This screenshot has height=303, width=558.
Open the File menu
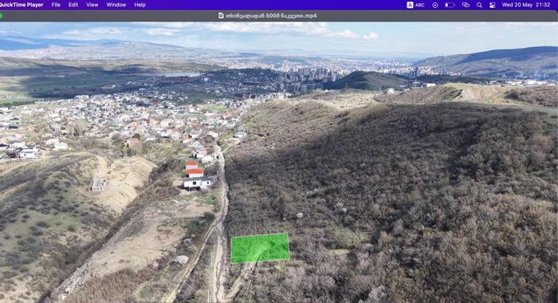[x=56, y=5]
